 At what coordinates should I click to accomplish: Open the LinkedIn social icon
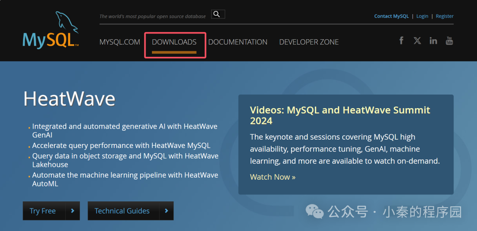tap(433, 41)
